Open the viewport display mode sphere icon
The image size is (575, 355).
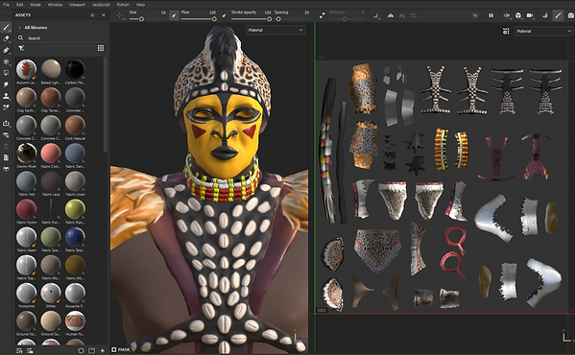coord(518,15)
